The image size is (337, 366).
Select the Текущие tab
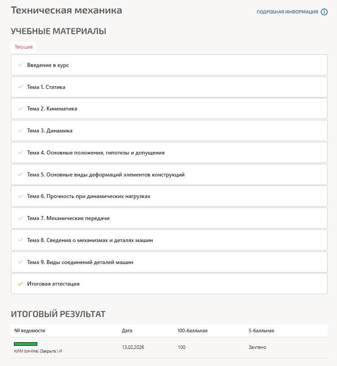(23, 47)
